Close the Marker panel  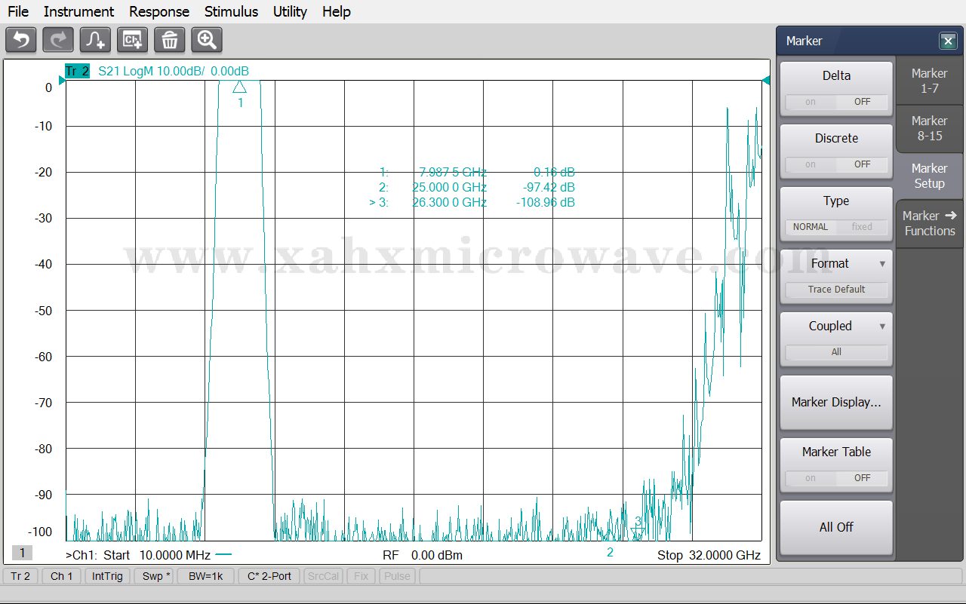[x=947, y=41]
